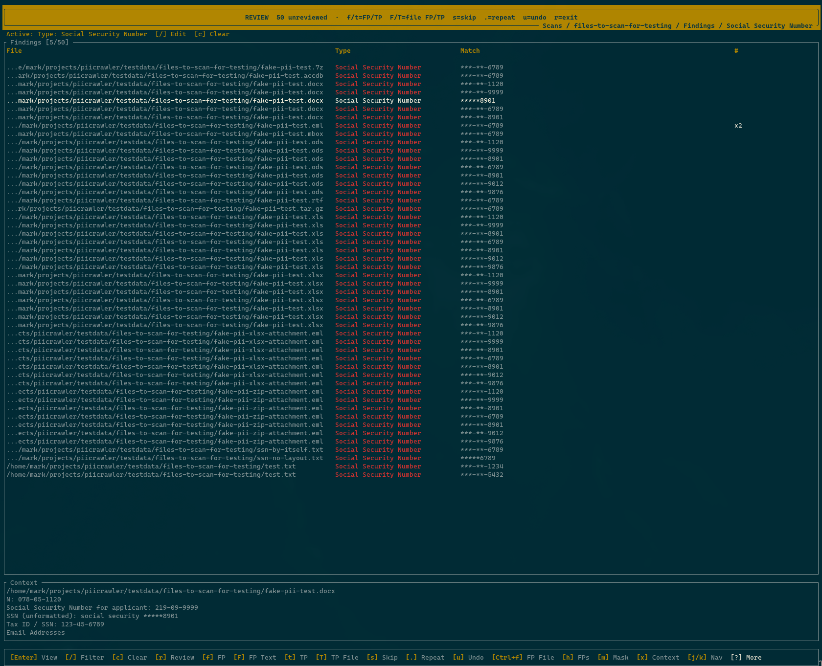822x666 pixels.
Task: Select the ssn-no-layout.txt finding row
Action: click(411, 458)
